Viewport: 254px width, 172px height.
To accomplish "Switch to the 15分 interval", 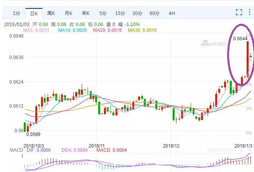I will pyautogui.click(x=120, y=13).
